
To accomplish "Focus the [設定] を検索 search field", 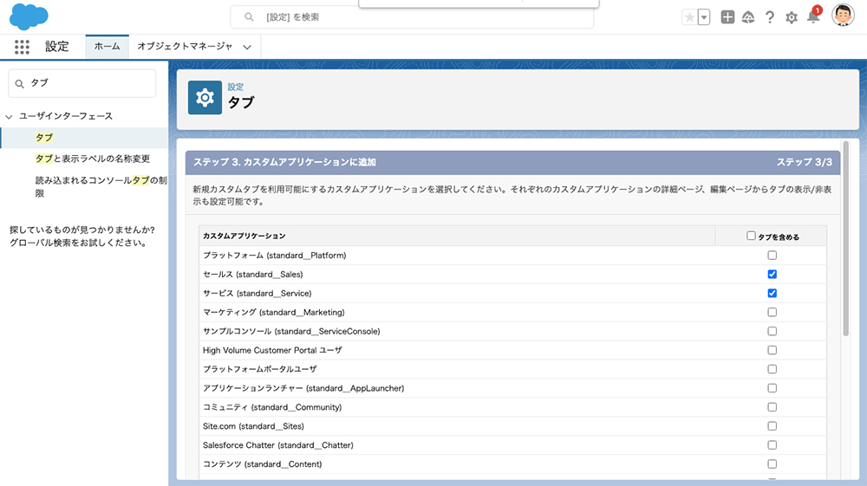I will click(x=412, y=17).
